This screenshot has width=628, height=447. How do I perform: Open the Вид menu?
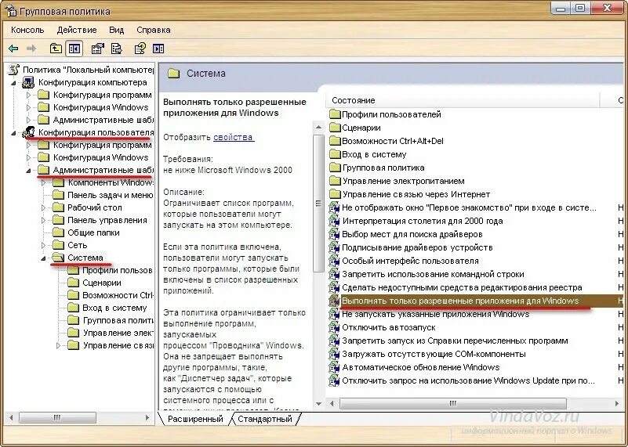(x=117, y=30)
